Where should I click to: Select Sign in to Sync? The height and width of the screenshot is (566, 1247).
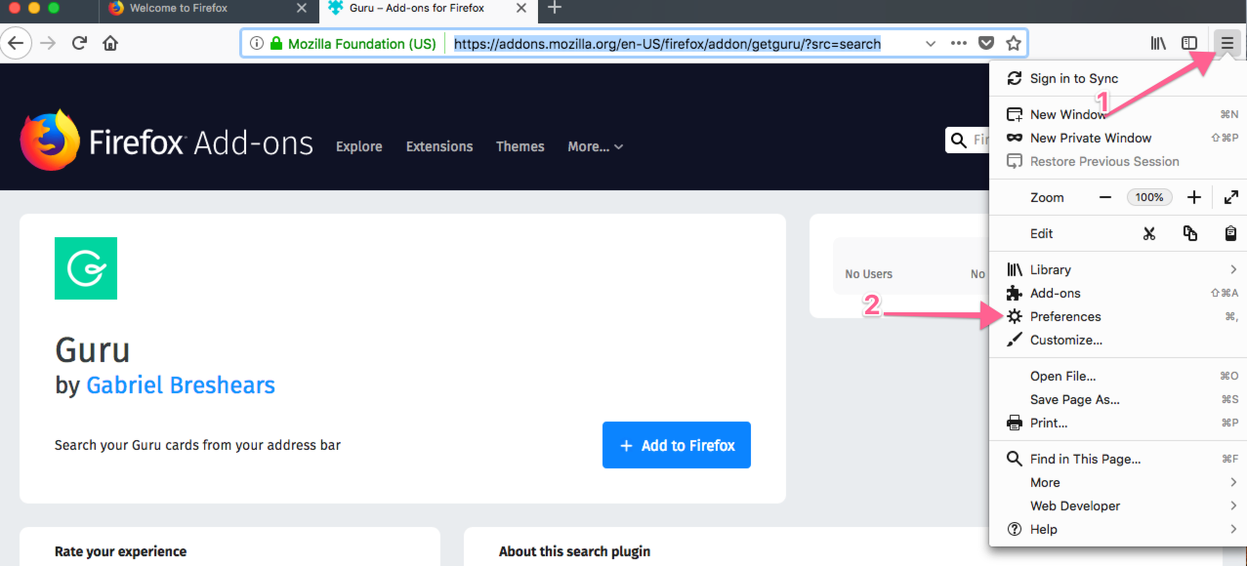(1119, 78)
